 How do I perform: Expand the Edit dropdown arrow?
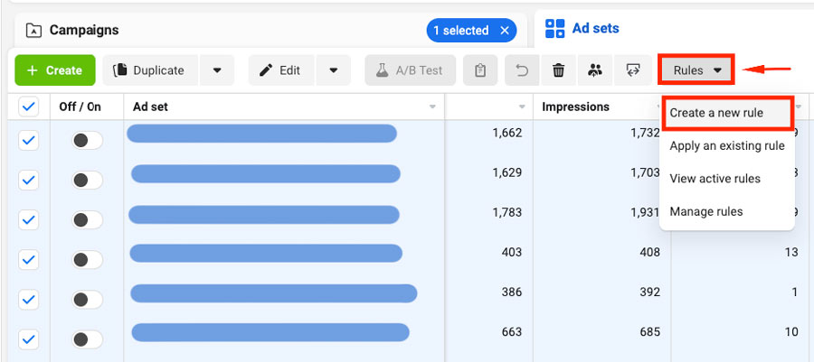coord(333,70)
